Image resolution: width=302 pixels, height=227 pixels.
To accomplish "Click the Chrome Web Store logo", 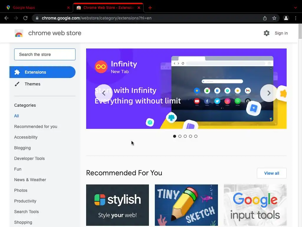I will [x=19, y=33].
